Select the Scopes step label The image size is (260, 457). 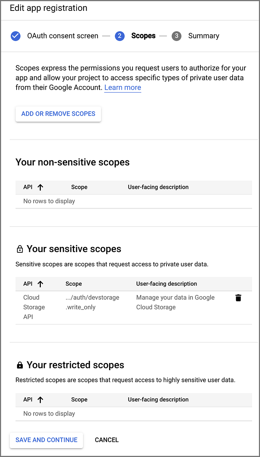click(x=143, y=36)
